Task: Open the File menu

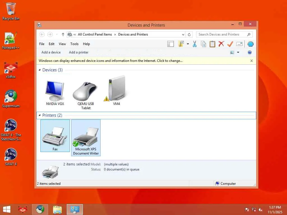Action: click(x=42, y=44)
